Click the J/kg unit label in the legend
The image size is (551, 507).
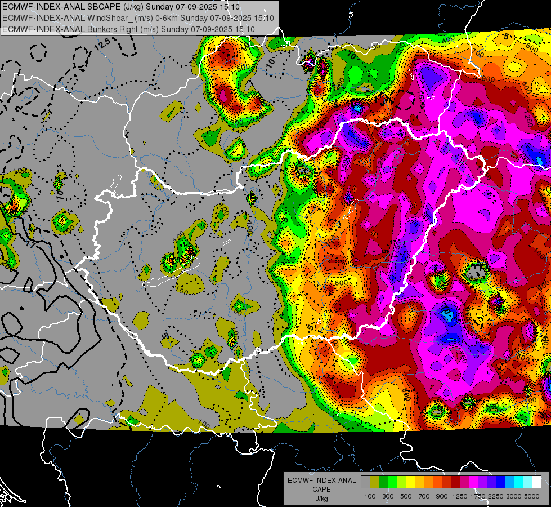coord(321,499)
